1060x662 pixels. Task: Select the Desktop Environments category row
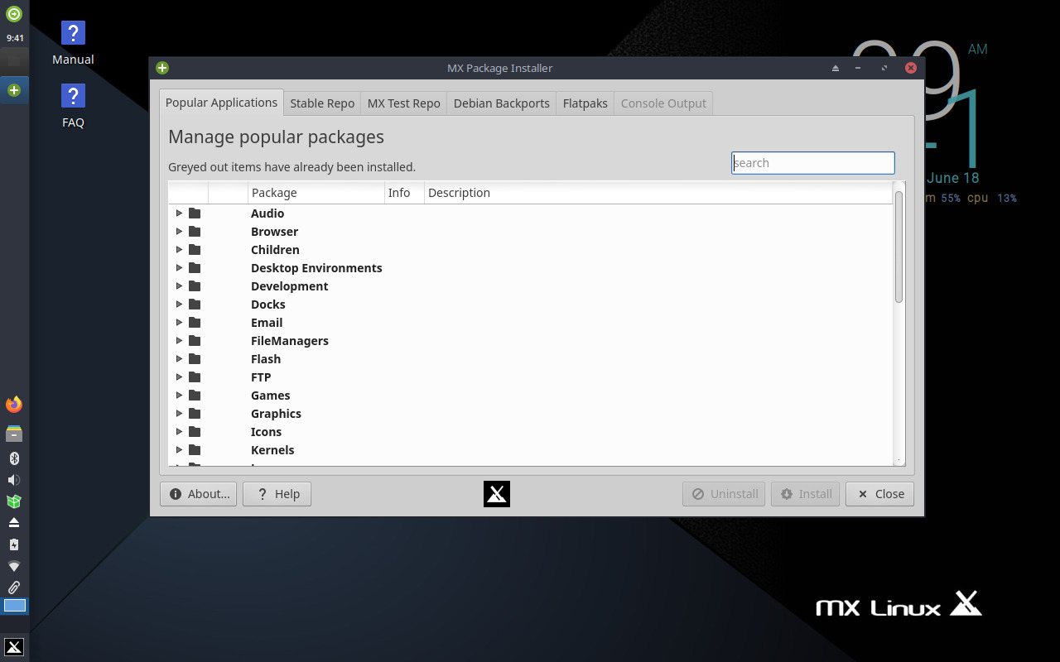click(x=316, y=267)
